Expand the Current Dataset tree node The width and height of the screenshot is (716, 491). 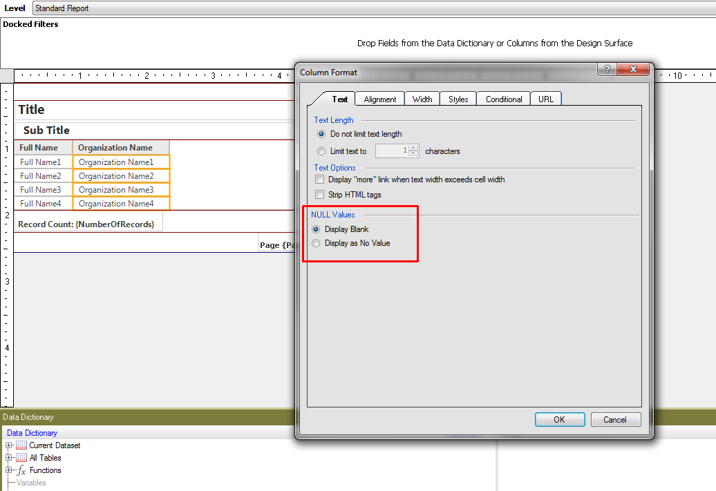8,445
